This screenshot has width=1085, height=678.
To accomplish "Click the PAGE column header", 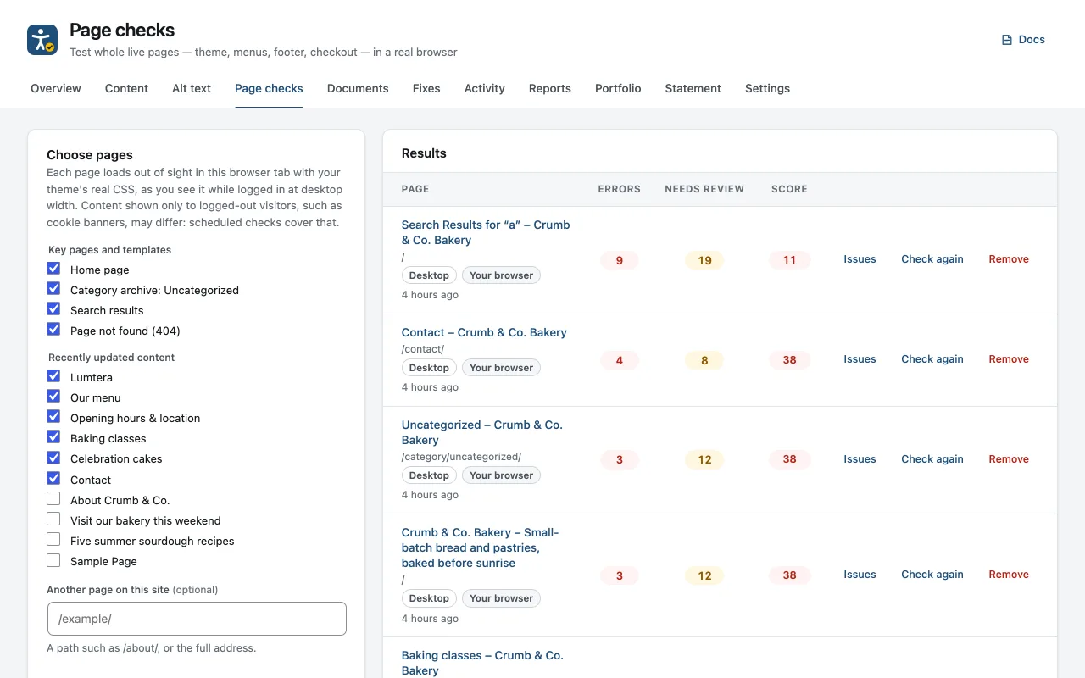I will [415, 189].
